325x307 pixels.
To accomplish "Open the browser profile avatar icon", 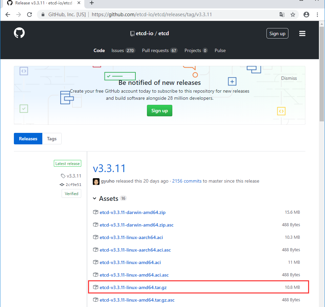I will pyautogui.click(x=306, y=15).
